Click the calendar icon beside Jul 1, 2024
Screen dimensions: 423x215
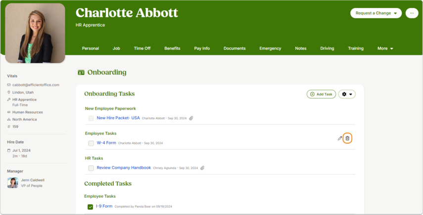[9, 150]
